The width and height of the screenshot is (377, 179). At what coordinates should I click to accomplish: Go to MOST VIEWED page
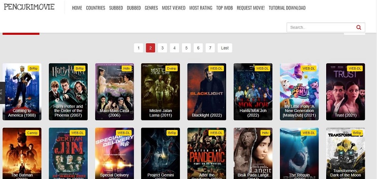click(173, 8)
